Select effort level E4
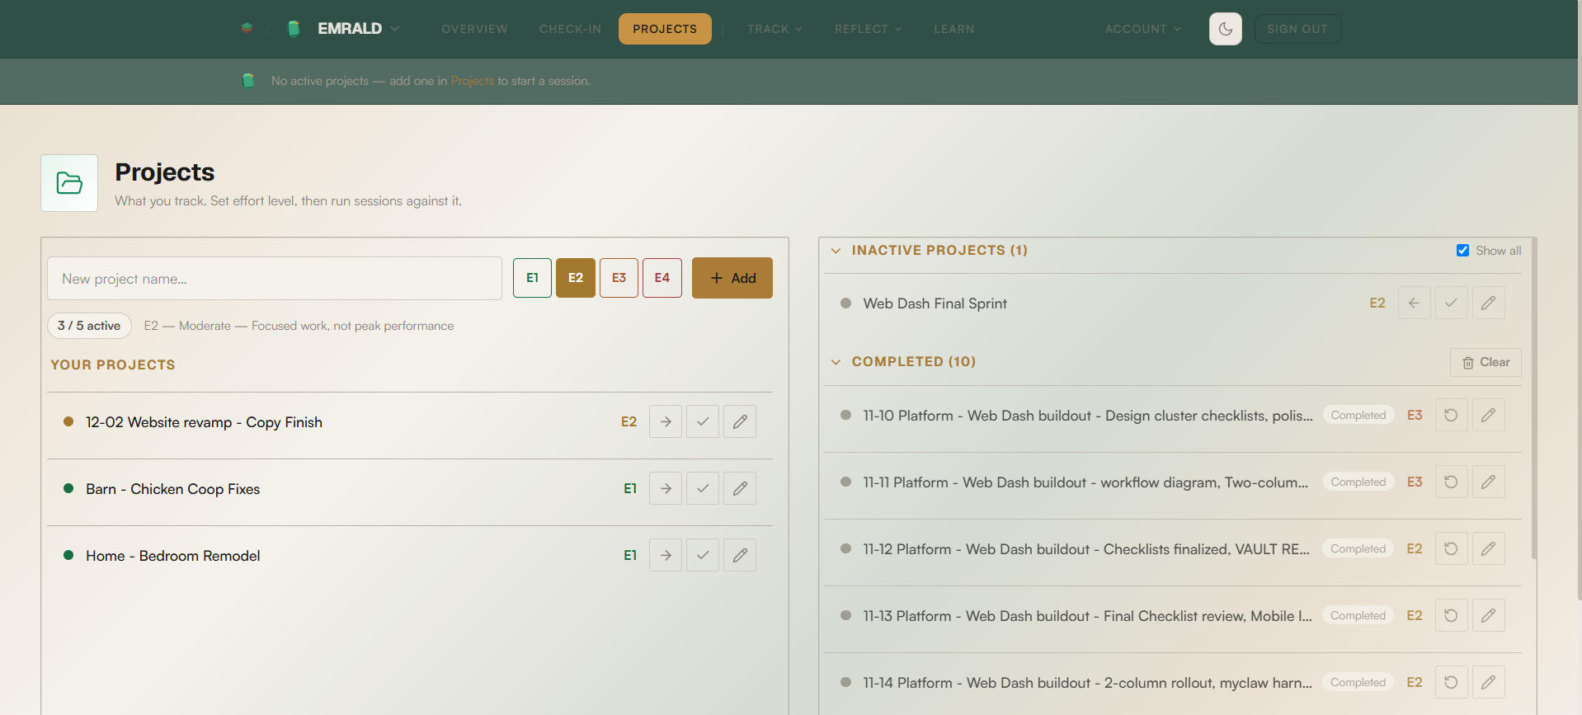The width and height of the screenshot is (1582, 715). (662, 278)
